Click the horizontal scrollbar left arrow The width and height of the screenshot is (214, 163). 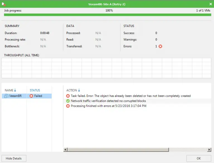[x=65, y=150]
